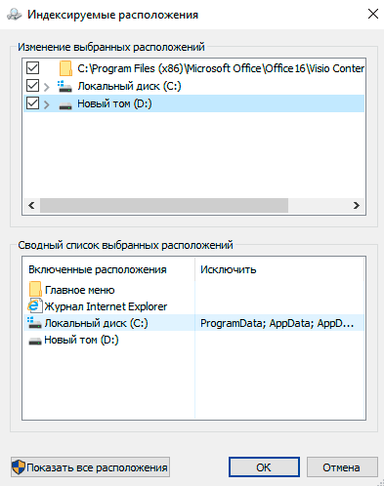Viewport: 384px width, 486px height.
Task: Expand the Локальный диск (C:) tree node
Action: point(47,87)
